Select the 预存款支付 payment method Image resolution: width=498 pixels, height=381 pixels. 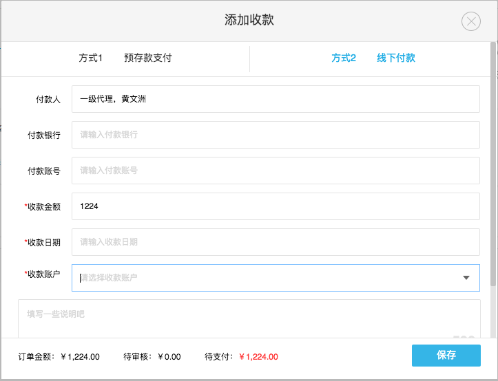tap(147, 58)
